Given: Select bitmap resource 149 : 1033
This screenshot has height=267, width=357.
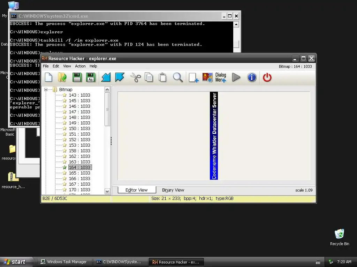Looking at the screenshot, I should point(79,123).
